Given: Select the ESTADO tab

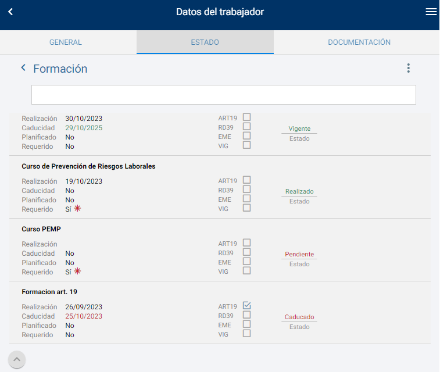Looking at the screenshot, I should point(205,42).
